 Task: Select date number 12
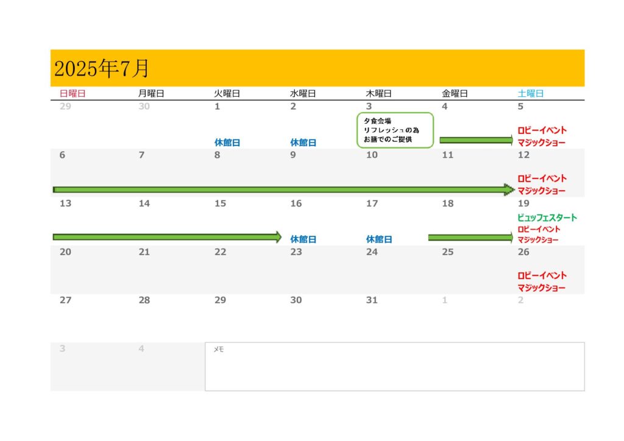tap(523, 155)
